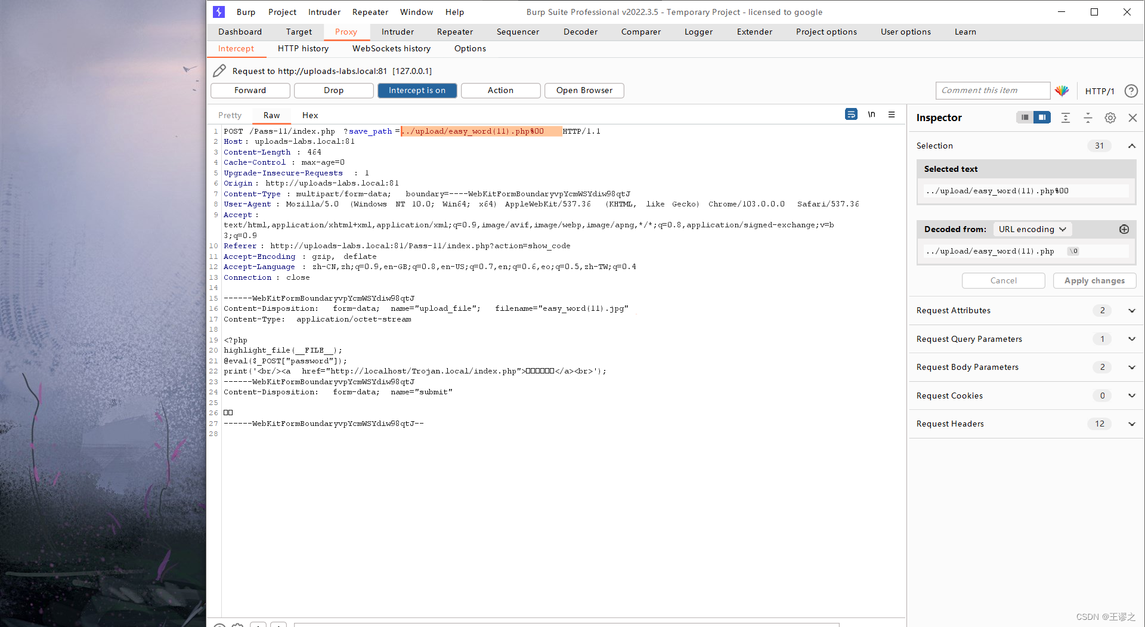Switch editor to Pretty view

pos(230,115)
